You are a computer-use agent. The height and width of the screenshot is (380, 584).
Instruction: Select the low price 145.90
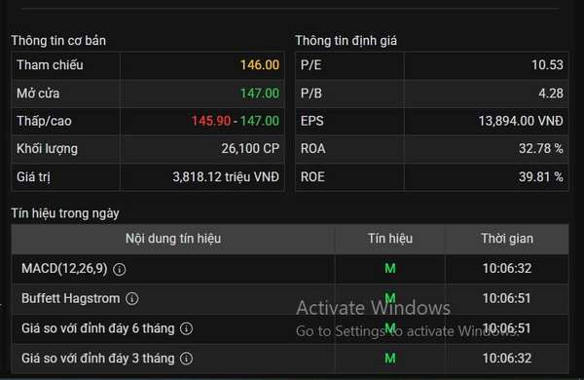[x=211, y=121]
